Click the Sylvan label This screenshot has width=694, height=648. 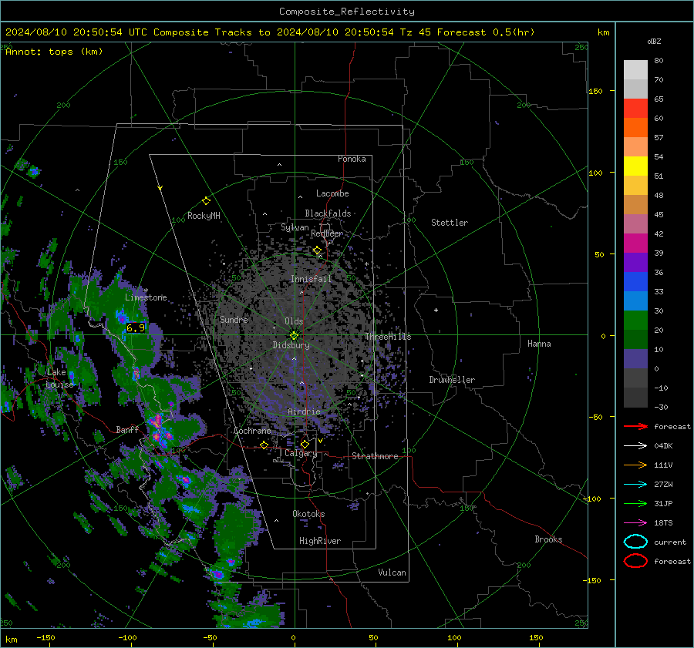pos(295,227)
